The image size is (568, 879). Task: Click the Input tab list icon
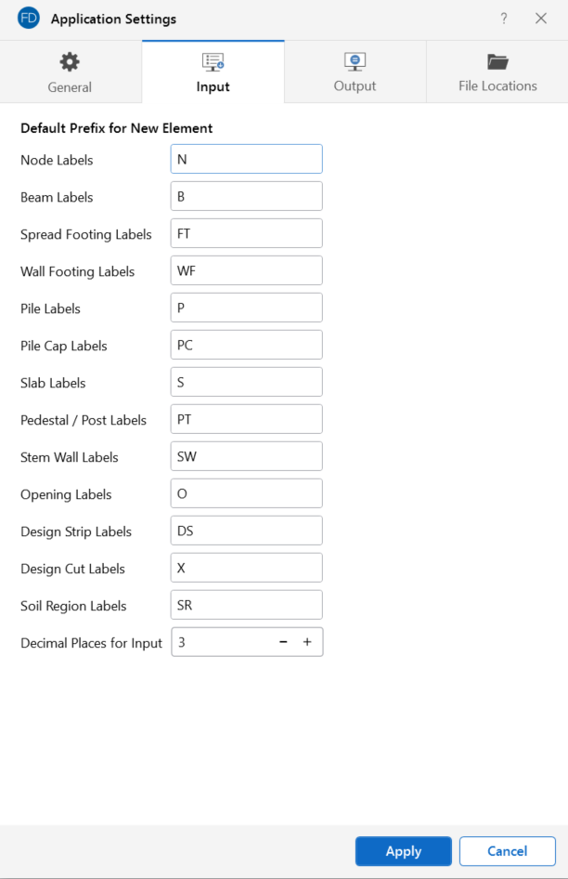click(x=213, y=62)
